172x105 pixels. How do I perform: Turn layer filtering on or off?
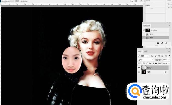169,55
